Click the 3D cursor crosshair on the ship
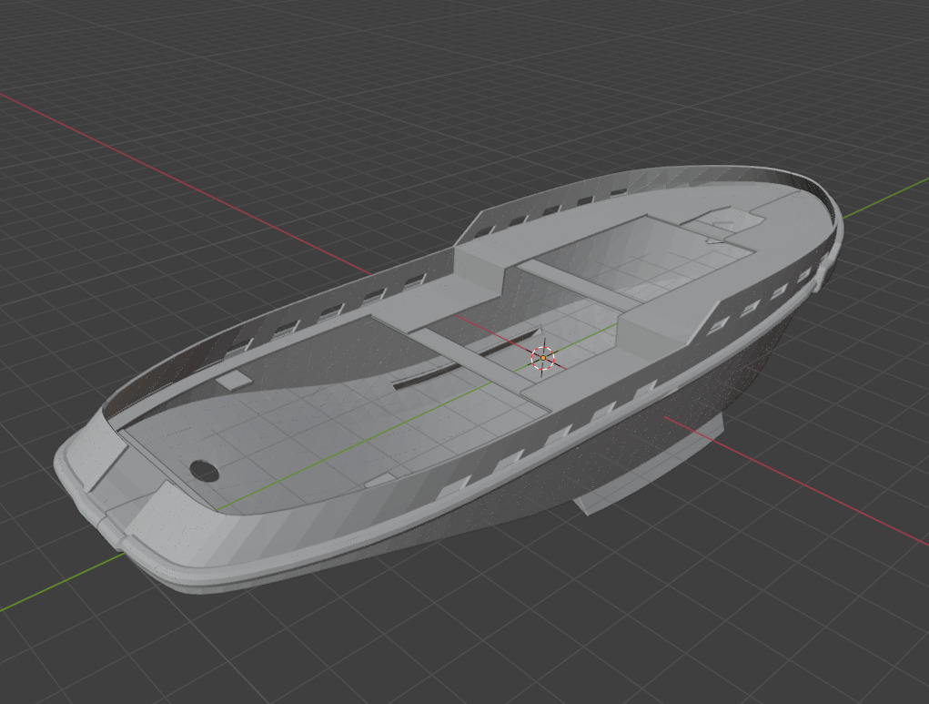This screenshot has height=704, width=929. point(542,358)
